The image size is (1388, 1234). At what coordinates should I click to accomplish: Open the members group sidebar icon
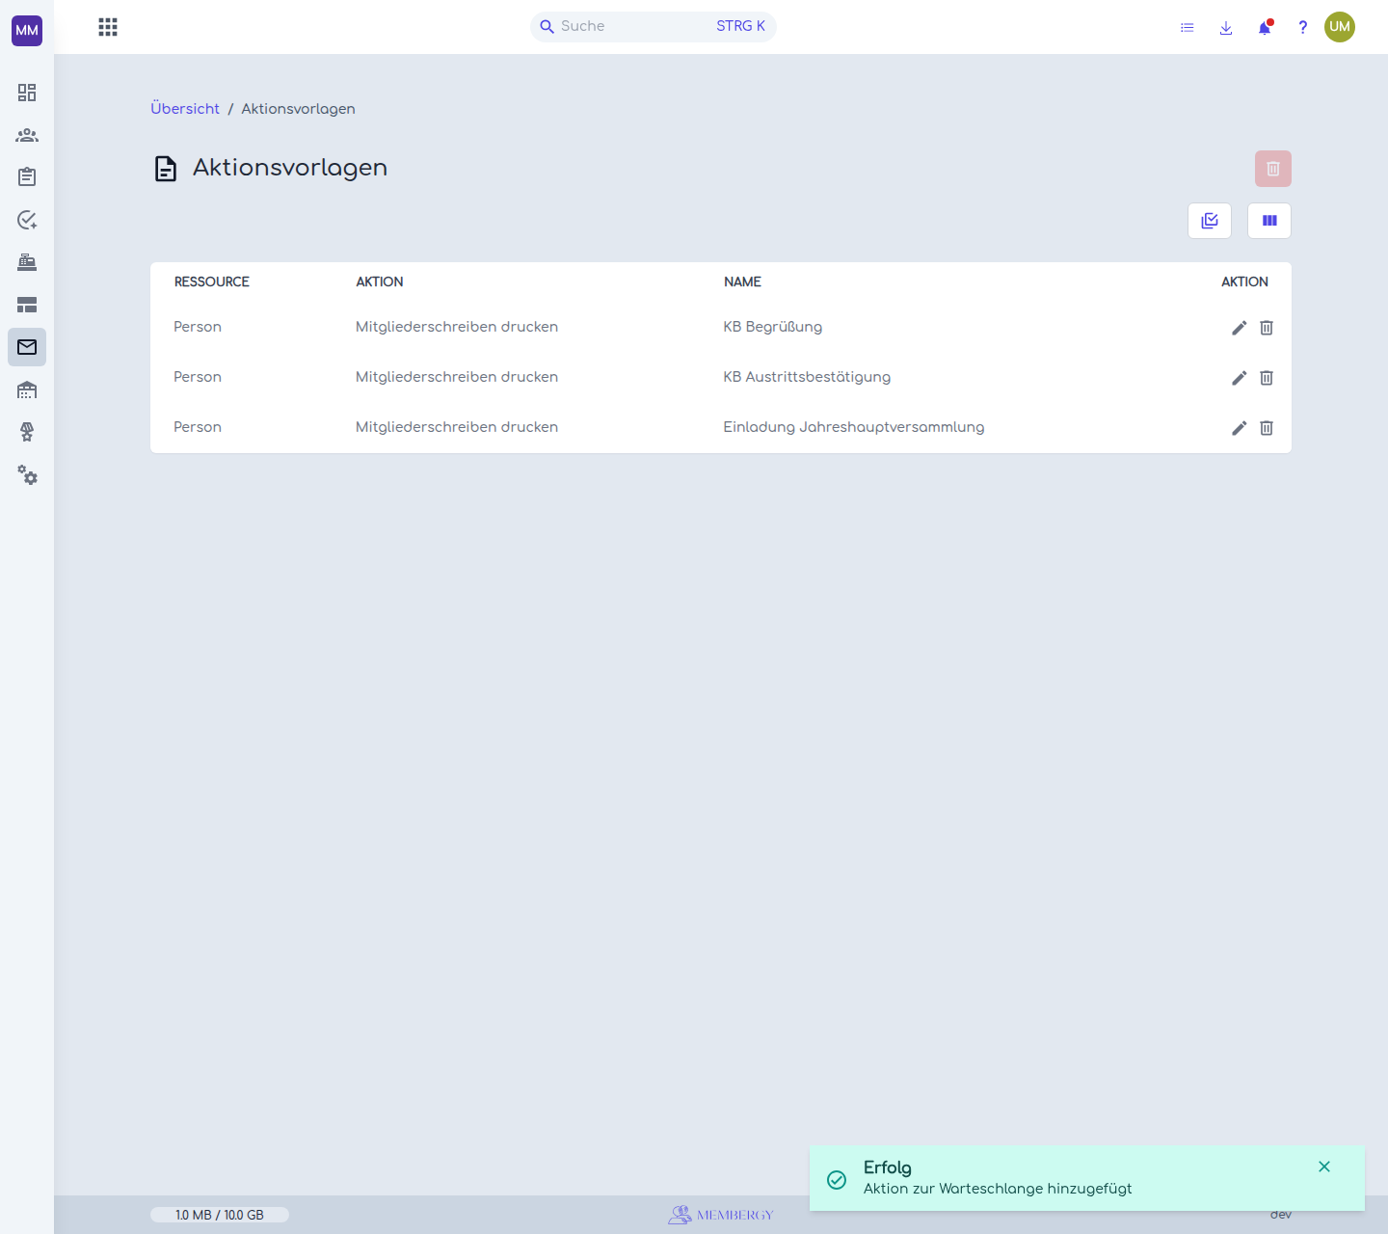pyautogui.click(x=27, y=135)
